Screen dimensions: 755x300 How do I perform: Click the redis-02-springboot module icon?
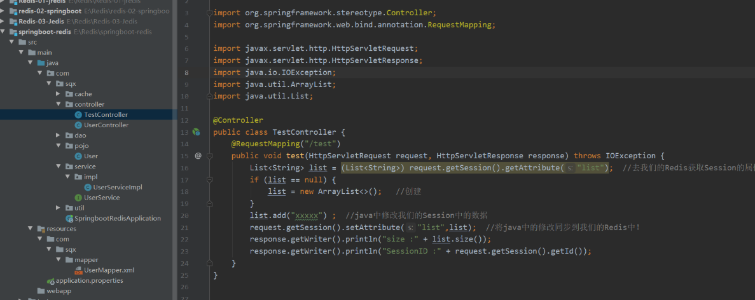pos(13,11)
